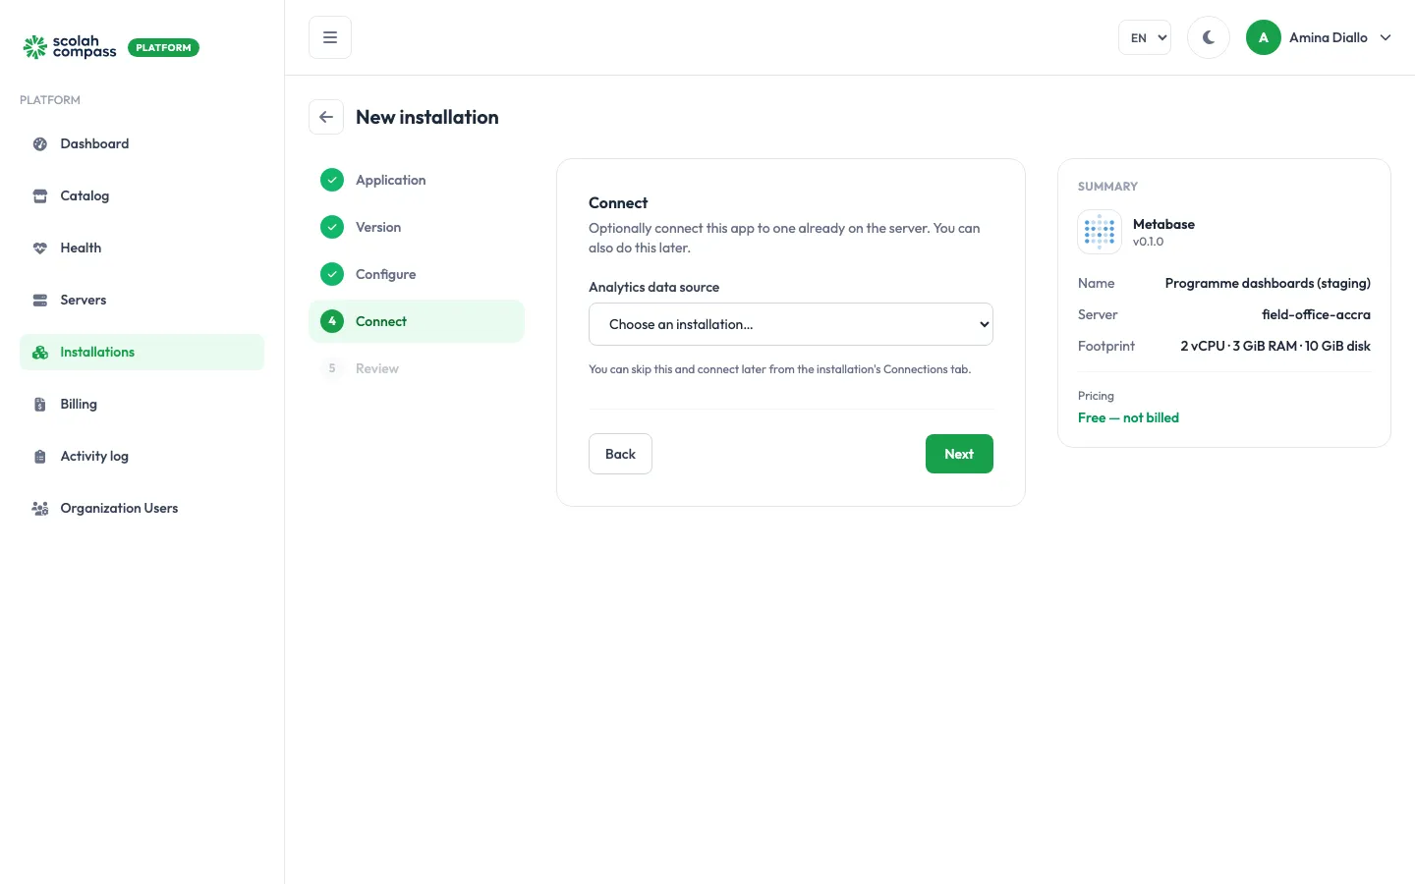Click the Application step checkmark icon
Screen dimensions: 1415x884
(x=332, y=180)
